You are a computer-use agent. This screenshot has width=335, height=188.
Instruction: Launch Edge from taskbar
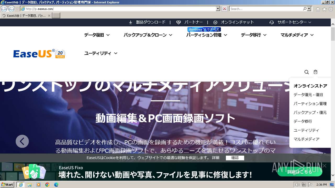point(56,185)
